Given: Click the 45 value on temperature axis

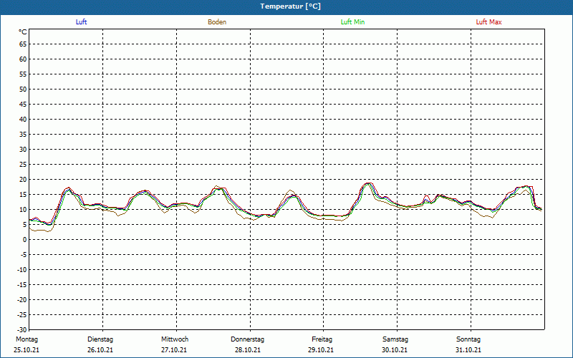Looking at the screenshot, I should (x=23, y=105).
